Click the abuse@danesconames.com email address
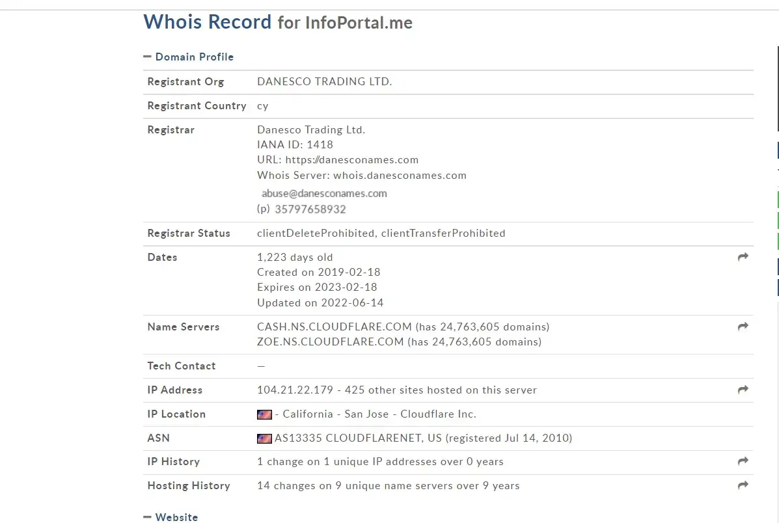This screenshot has width=779, height=523. coord(324,193)
